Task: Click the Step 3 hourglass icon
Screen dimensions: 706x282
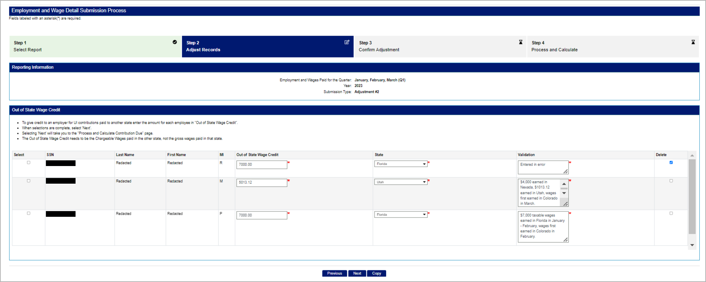Action: click(520, 42)
